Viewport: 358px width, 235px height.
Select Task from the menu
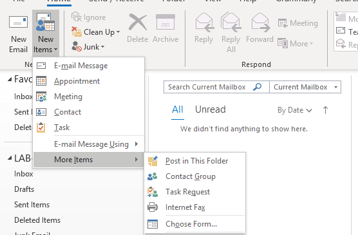[89, 127]
